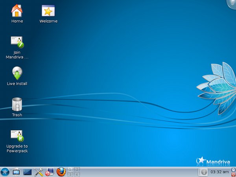The height and width of the screenshot is (177, 236).
Task: Launch Firefox from the panel
Action: coord(61,172)
